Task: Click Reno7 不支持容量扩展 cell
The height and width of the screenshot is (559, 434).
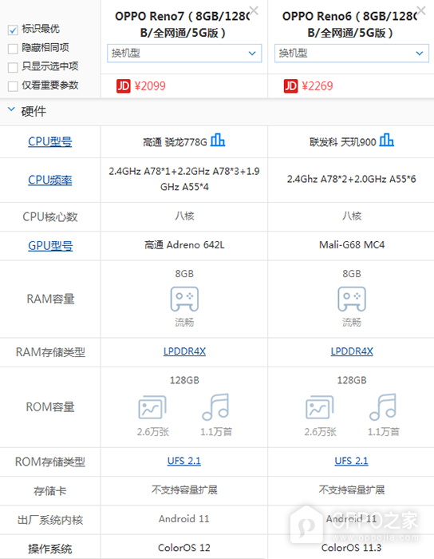Action: coord(184,490)
